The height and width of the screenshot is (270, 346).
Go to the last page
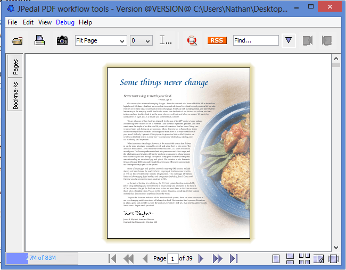click(233, 259)
